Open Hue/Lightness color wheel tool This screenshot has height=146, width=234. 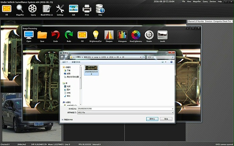[136, 35]
